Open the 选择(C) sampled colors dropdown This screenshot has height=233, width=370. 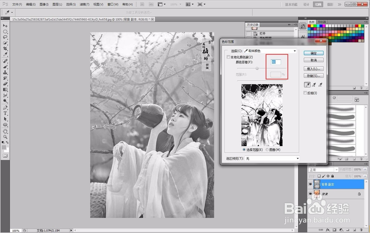point(270,51)
